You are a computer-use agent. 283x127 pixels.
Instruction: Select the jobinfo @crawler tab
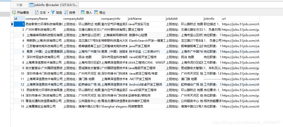pyautogui.click(x=53, y=5)
